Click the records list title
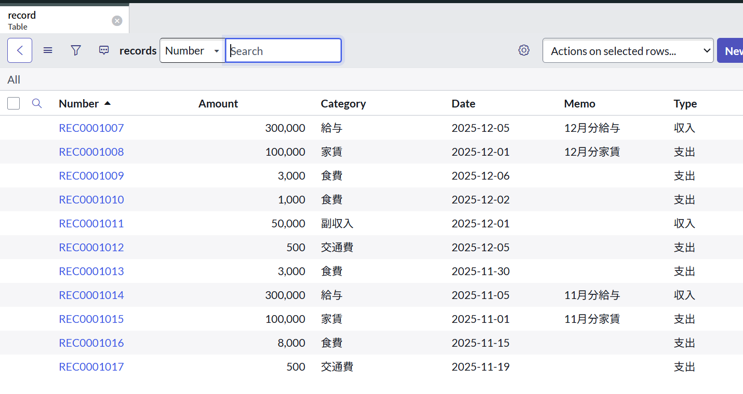The width and height of the screenshot is (743, 394). click(x=138, y=50)
